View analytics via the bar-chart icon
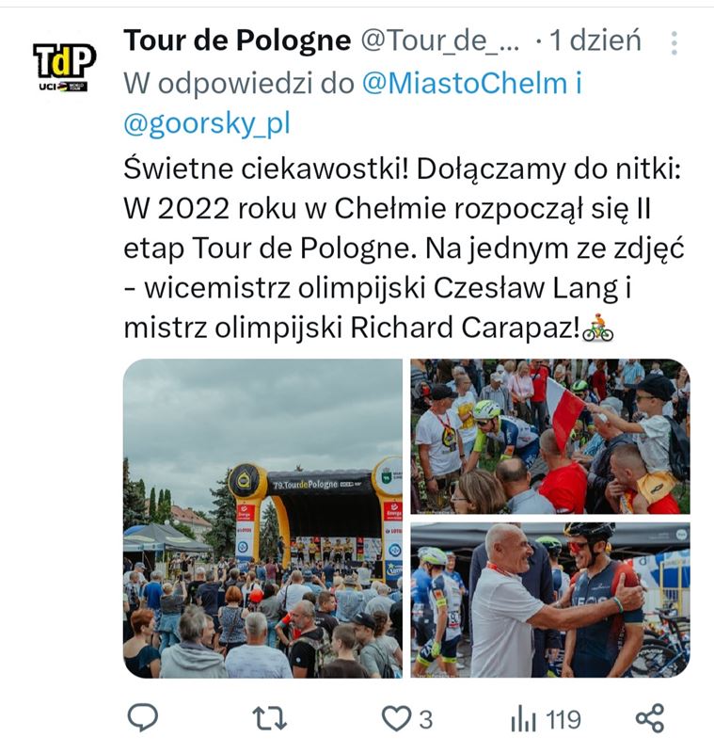The image size is (714, 753). [523, 719]
